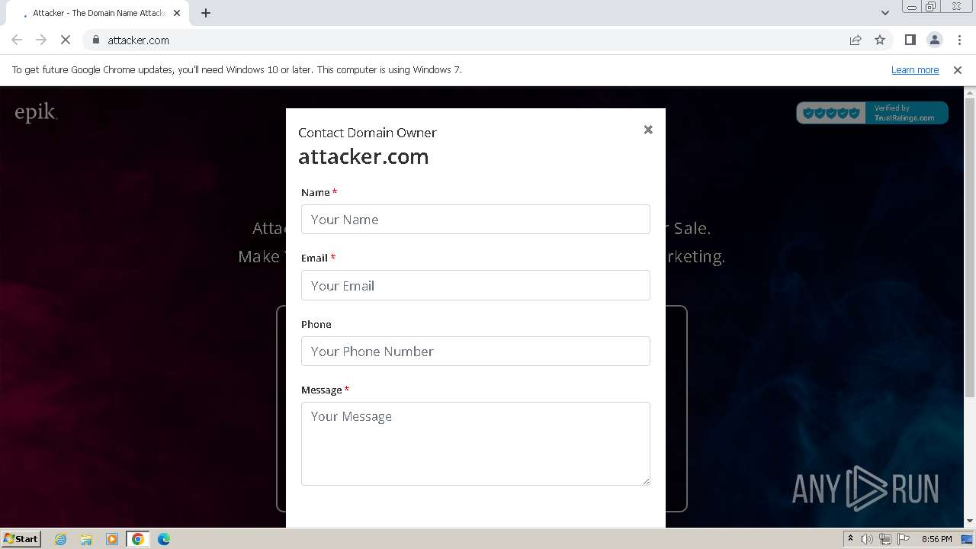Close the Attacker tab

pos(177,13)
